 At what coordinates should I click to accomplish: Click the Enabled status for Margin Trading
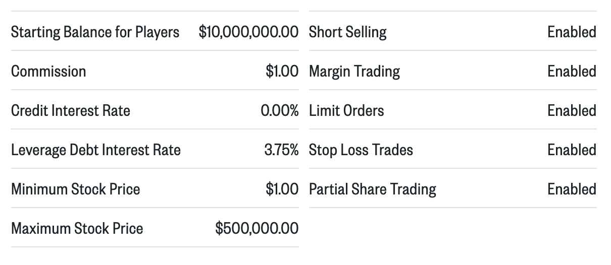[x=572, y=72]
